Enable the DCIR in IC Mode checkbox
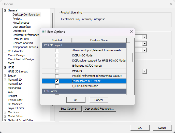This screenshot has width=175, height=133. [57, 56]
